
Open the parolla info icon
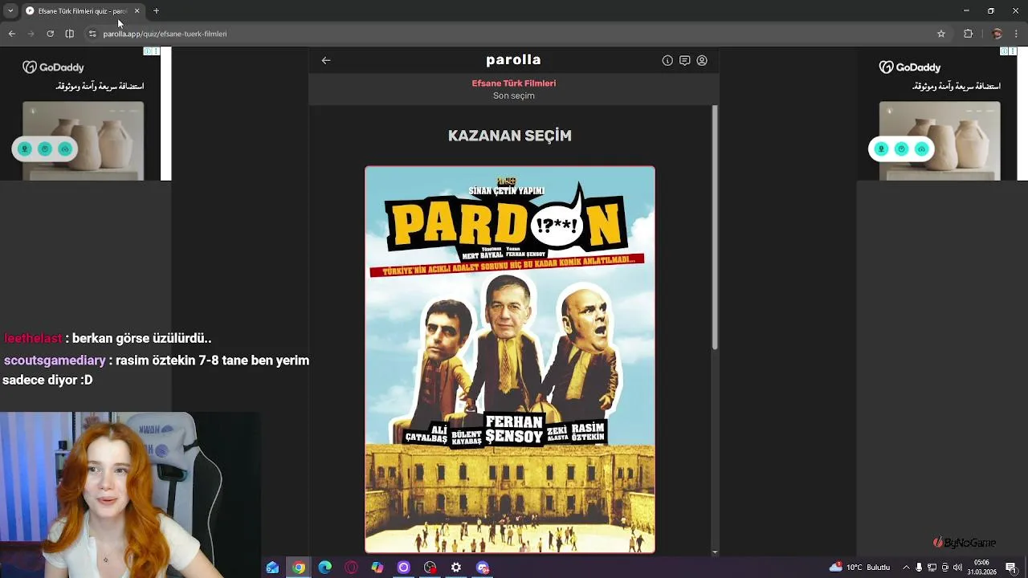(x=667, y=60)
